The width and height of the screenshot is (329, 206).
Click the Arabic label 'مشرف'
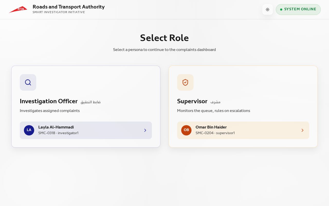(x=215, y=102)
